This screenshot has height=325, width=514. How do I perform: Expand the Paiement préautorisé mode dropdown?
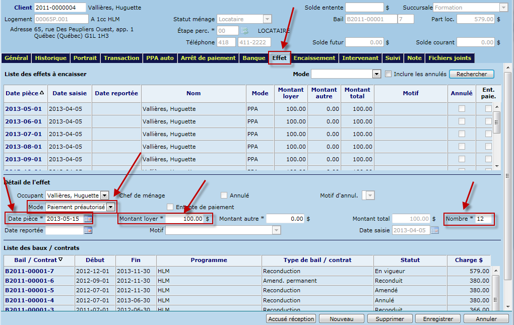pyautogui.click(x=110, y=207)
